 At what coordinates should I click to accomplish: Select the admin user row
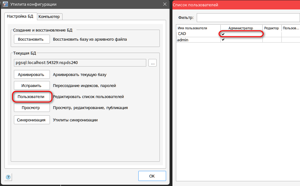pos(198,40)
